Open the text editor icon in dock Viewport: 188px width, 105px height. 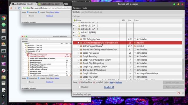pyautogui.click(x=4, y=90)
